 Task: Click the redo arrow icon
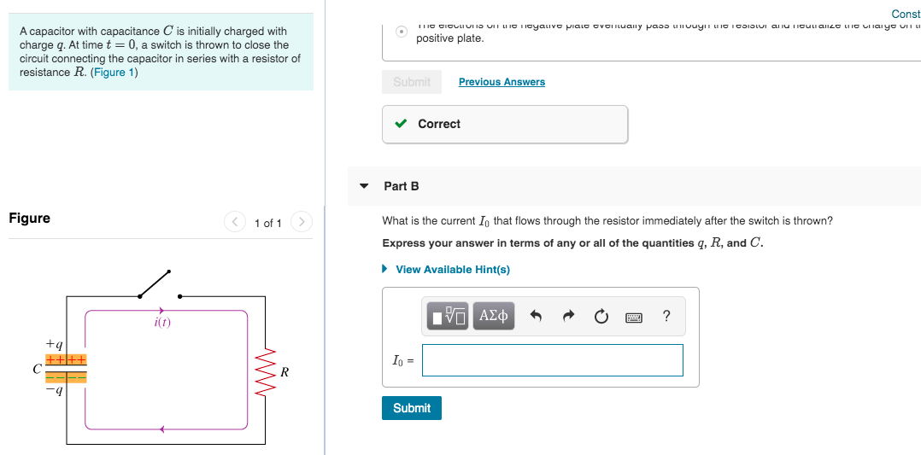[x=568, y=317]
